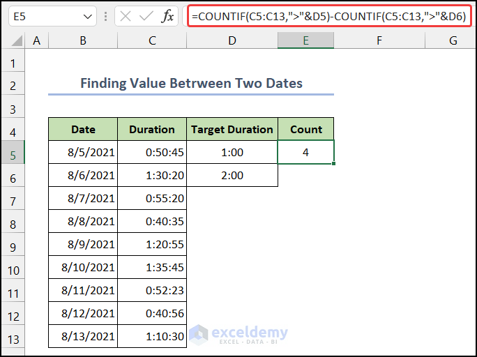Click the Date header cell
Viewport: 477px width, 357px height.
[83, 129]
